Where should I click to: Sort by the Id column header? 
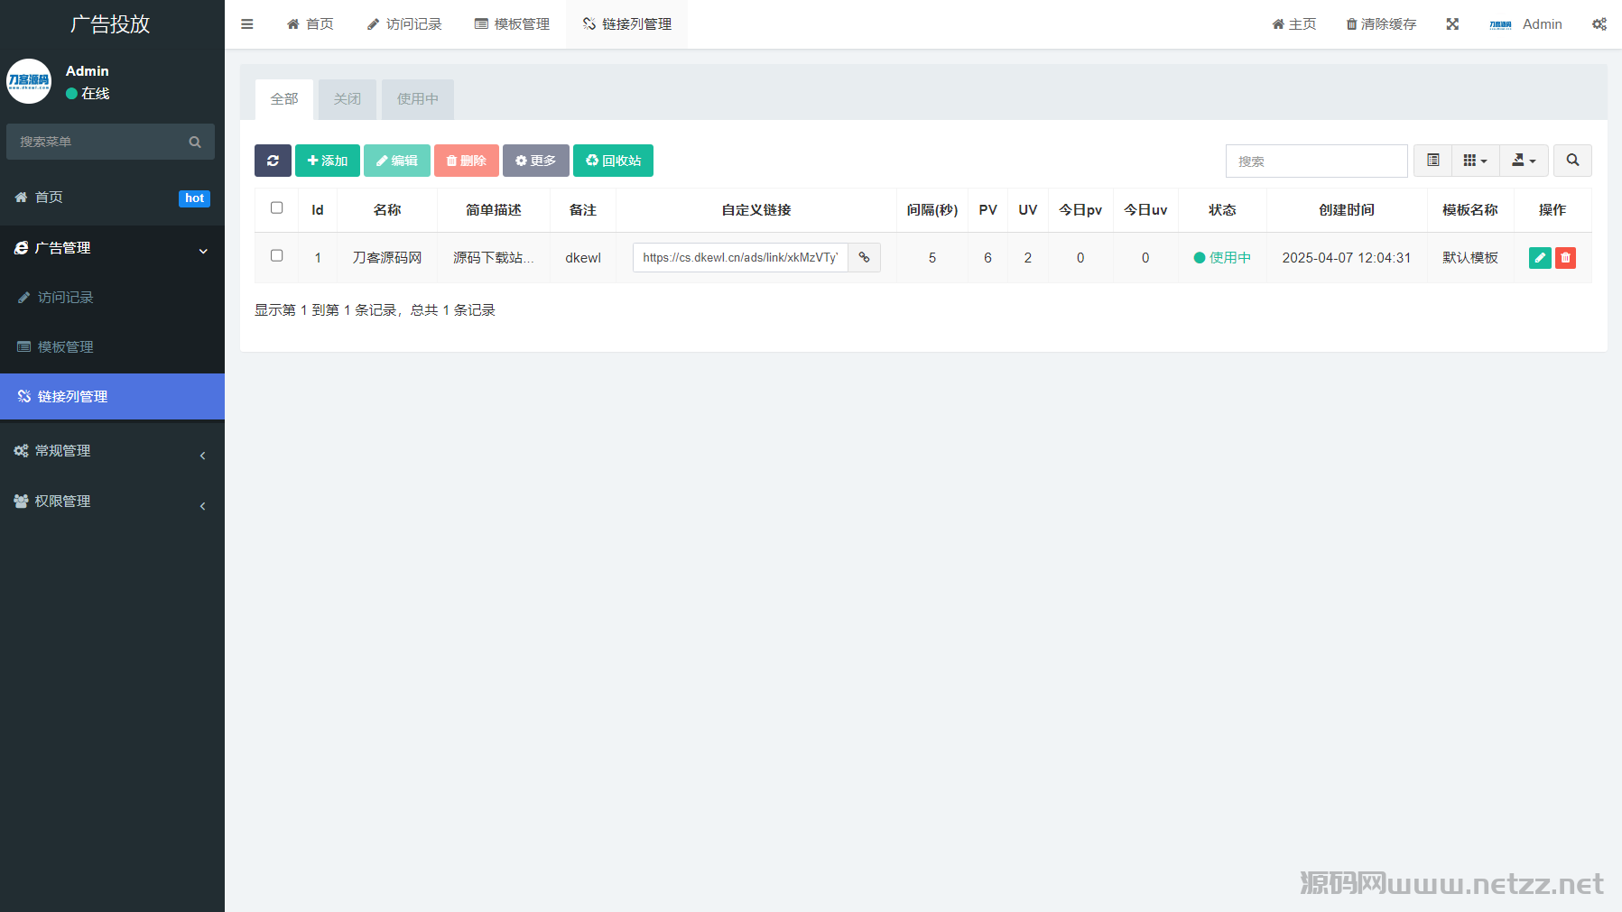[318, 210]
